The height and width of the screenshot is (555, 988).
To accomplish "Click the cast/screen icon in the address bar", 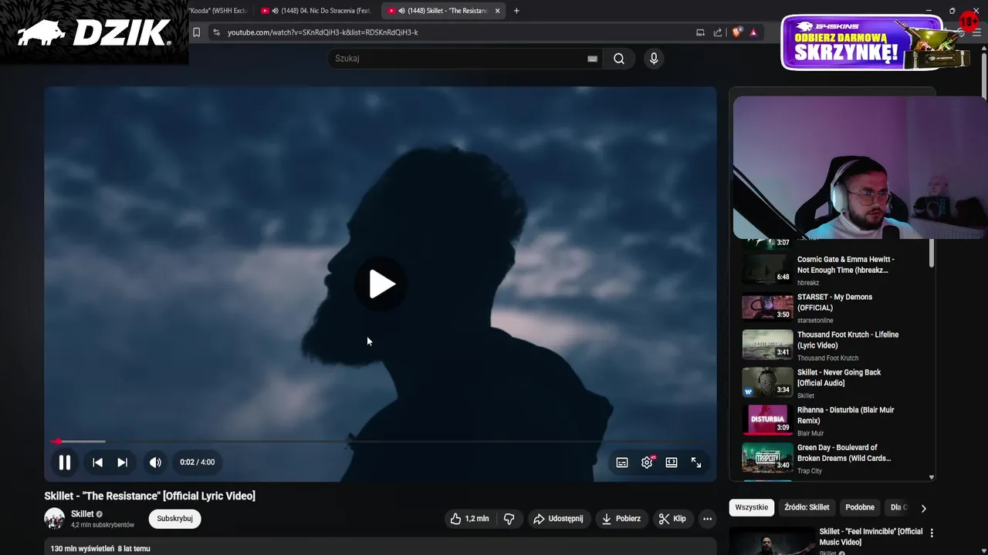I will point(700,32).
